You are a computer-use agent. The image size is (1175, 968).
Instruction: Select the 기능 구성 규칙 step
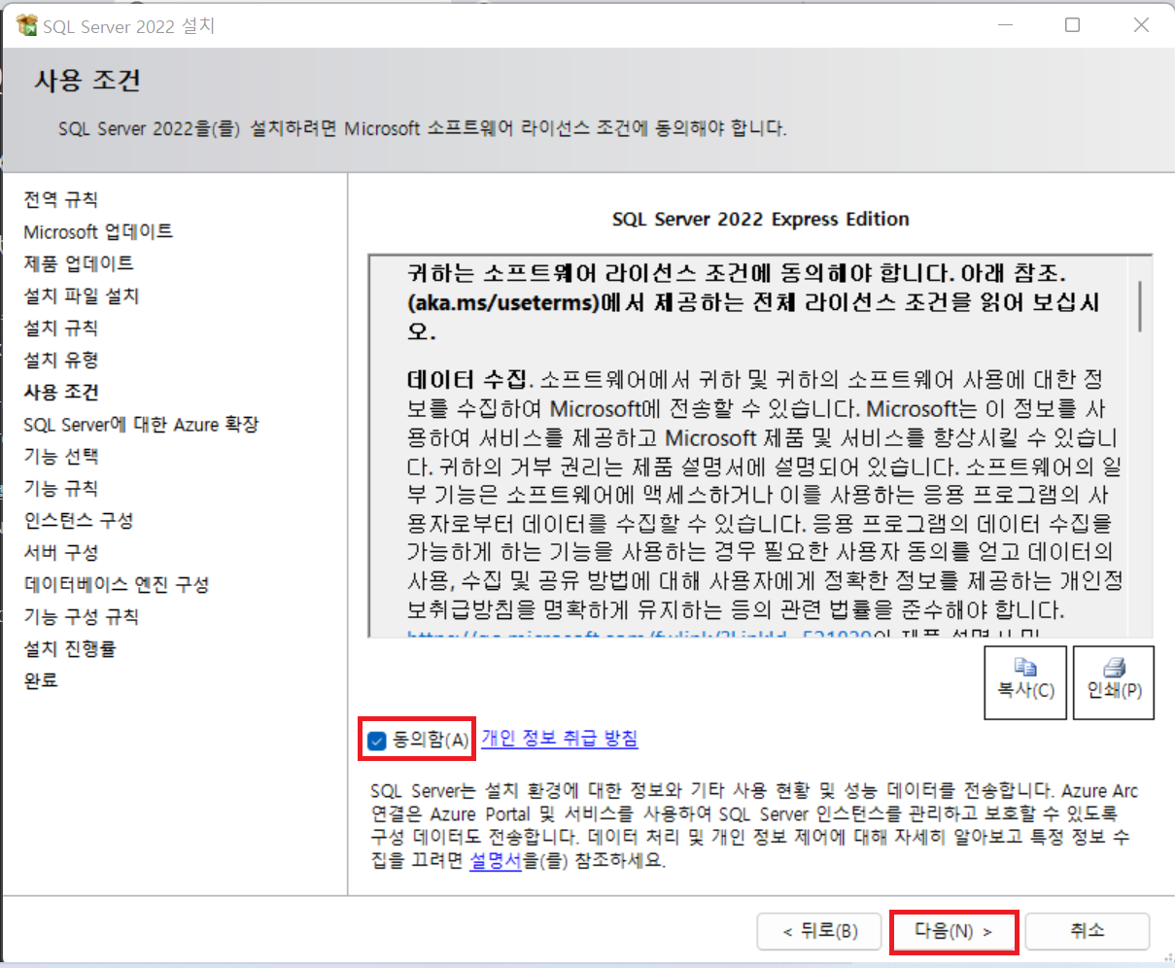point(82,616)
